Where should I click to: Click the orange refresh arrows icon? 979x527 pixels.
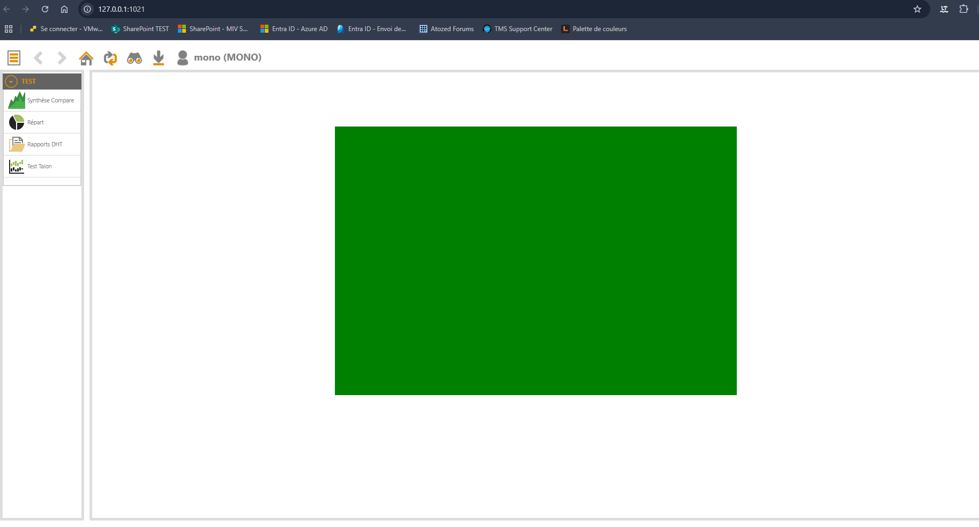click(110, 58)
